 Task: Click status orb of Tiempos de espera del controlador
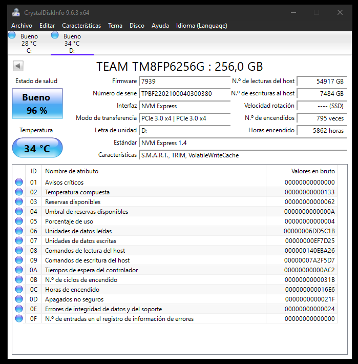coord(19,270)
